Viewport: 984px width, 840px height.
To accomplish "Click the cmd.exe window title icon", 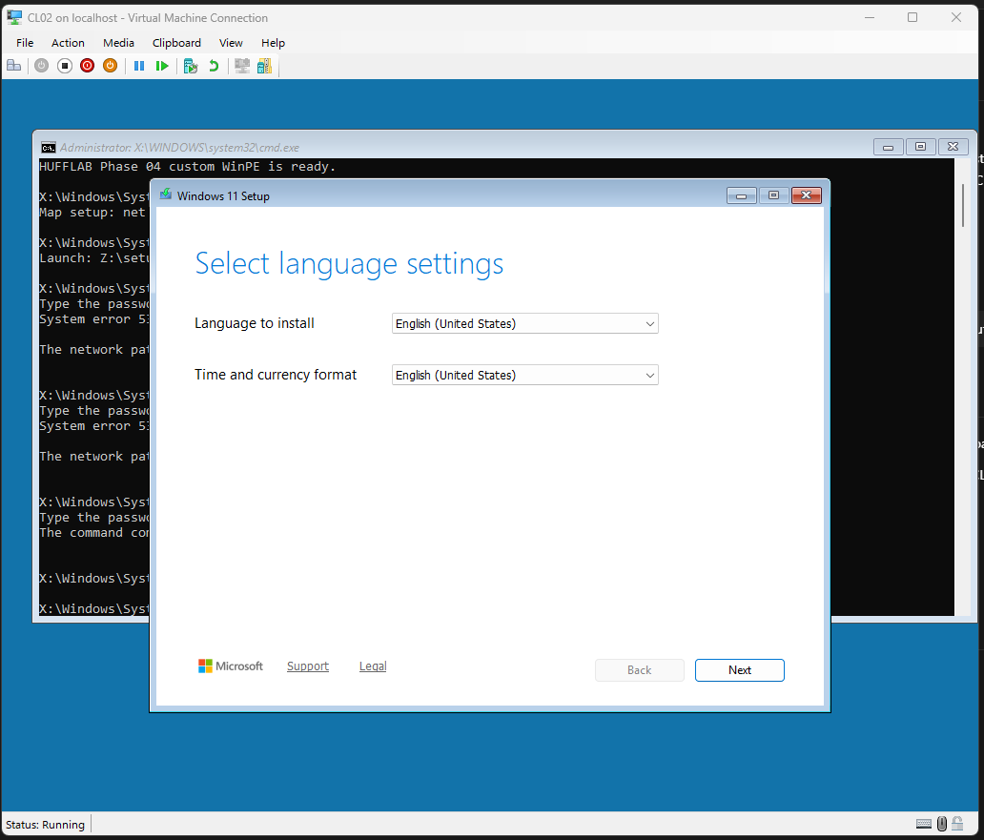I will tap(49, 148).
